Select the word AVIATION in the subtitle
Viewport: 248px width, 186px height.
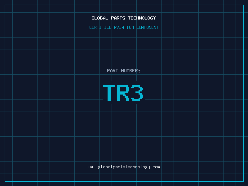tap(124, 27)
